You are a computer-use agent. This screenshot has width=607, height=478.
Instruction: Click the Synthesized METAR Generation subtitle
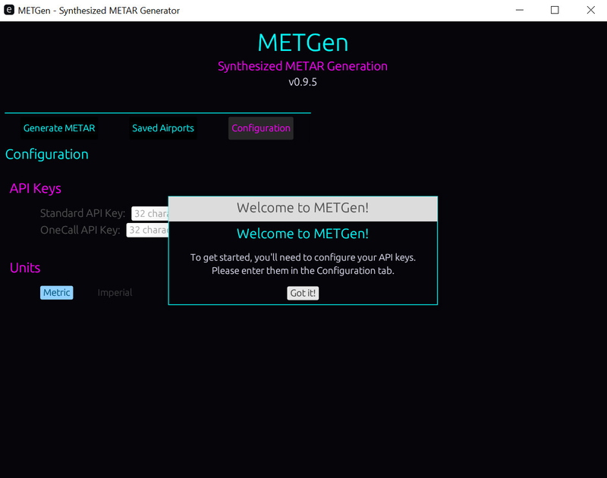303,66
